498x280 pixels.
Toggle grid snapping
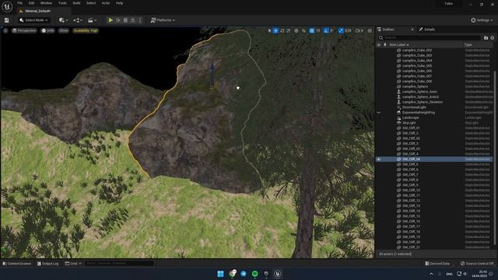click(x=312, y=30)
